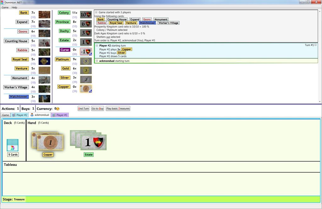This screenshot has width=322, height=209.
Task: Switch to the Game tab
Action: pyautogui.click(x=6, y=115)
